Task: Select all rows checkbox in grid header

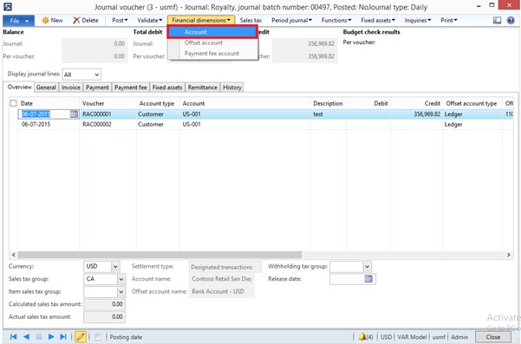Action: (13, 103)
